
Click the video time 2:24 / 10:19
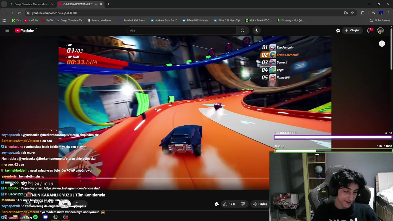click(x=42, y=184)
